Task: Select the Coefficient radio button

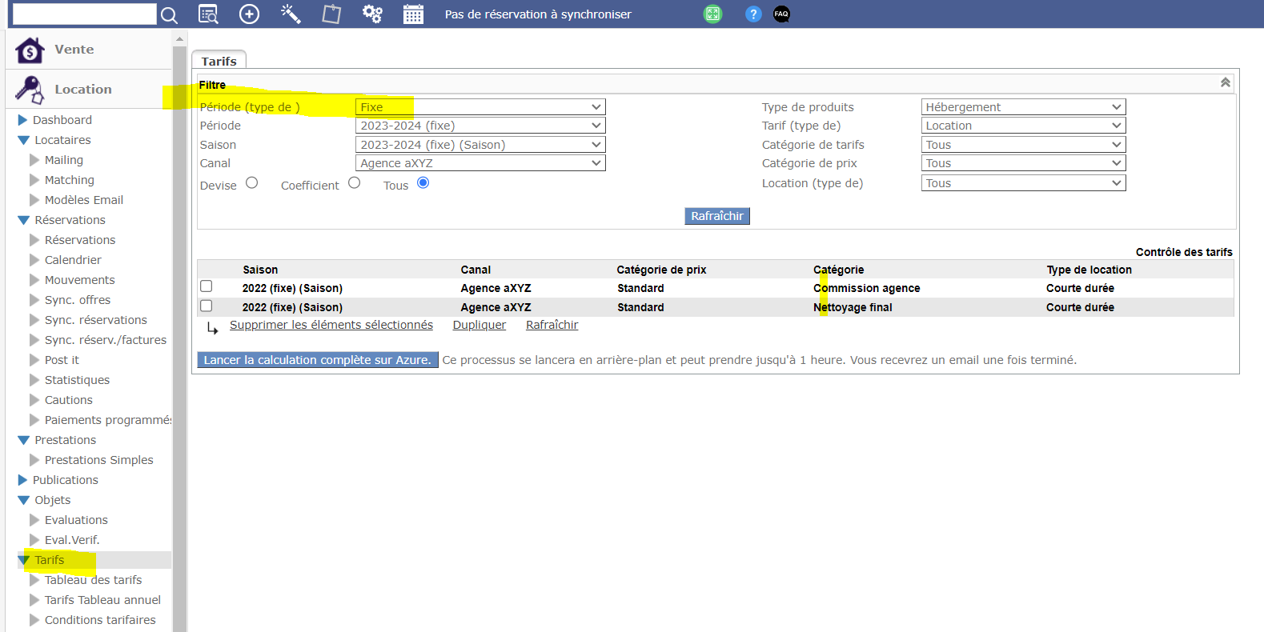Action: coord(355,183)
